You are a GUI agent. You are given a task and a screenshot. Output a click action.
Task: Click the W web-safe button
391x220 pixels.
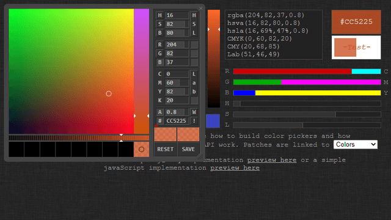pos(194,112)
